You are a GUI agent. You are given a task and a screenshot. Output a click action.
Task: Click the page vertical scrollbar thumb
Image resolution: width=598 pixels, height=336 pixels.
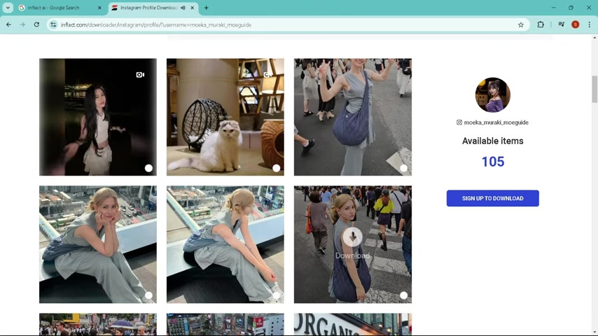tap(594, 89)
